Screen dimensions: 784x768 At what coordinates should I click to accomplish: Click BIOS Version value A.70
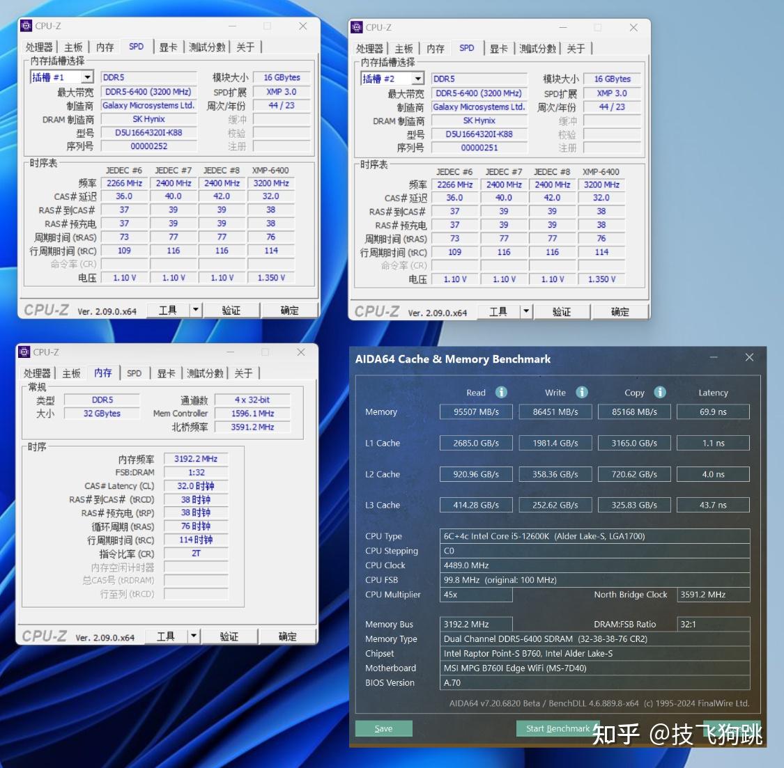click(x=594, y=682)
